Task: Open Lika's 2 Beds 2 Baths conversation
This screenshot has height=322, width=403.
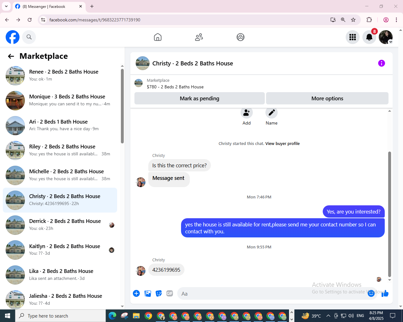Action: [x=60, y=275]
